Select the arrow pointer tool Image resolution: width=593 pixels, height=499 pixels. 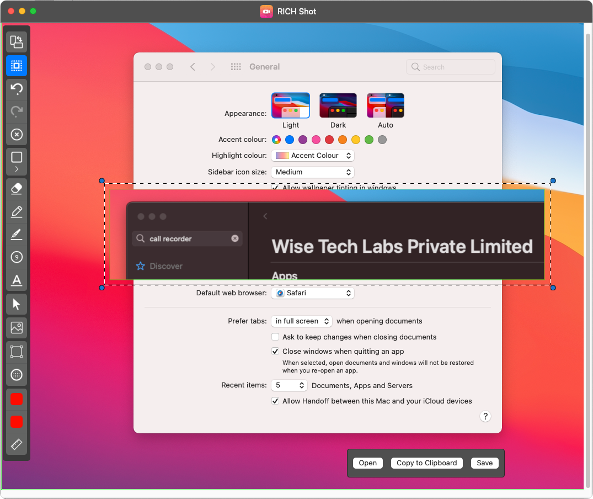pos(16,304)
